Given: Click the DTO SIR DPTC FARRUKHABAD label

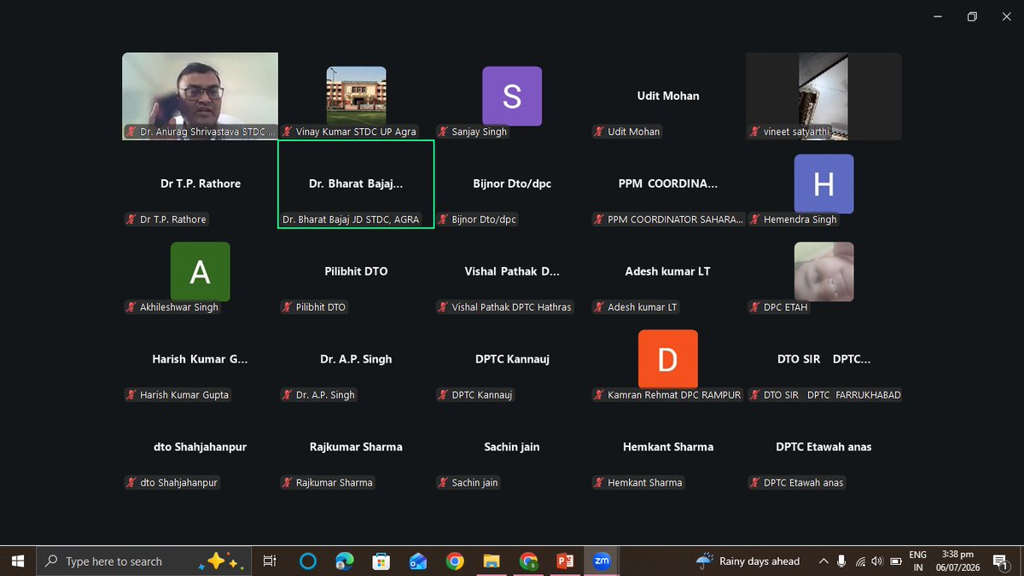Looking at the screenshot, I should [832, 395].
